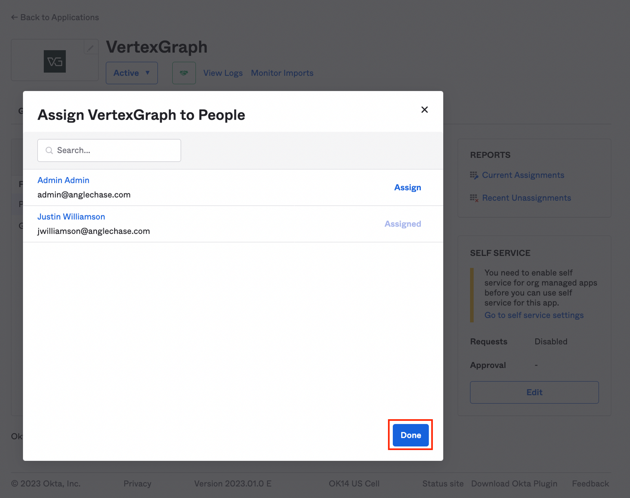This screenshot has height=498, width=630.
Task: Click the Recent Unassignments grid icon
Action: (474, 198)
